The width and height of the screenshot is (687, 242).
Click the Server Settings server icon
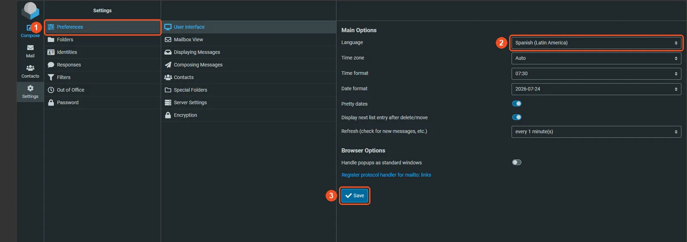(168, 103)
